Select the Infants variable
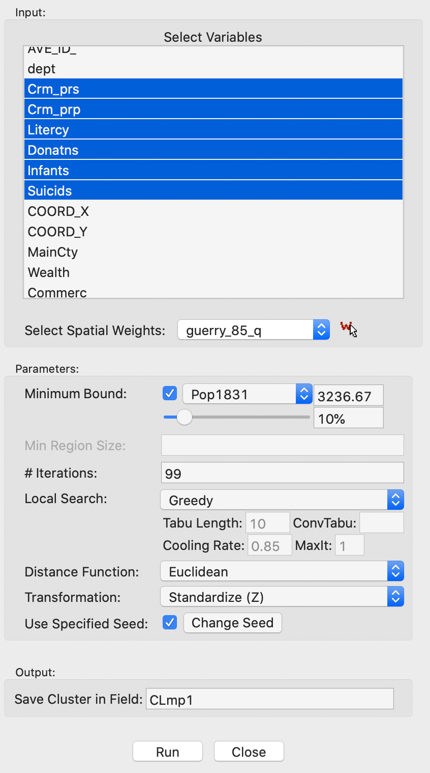 tap(213, 170)
